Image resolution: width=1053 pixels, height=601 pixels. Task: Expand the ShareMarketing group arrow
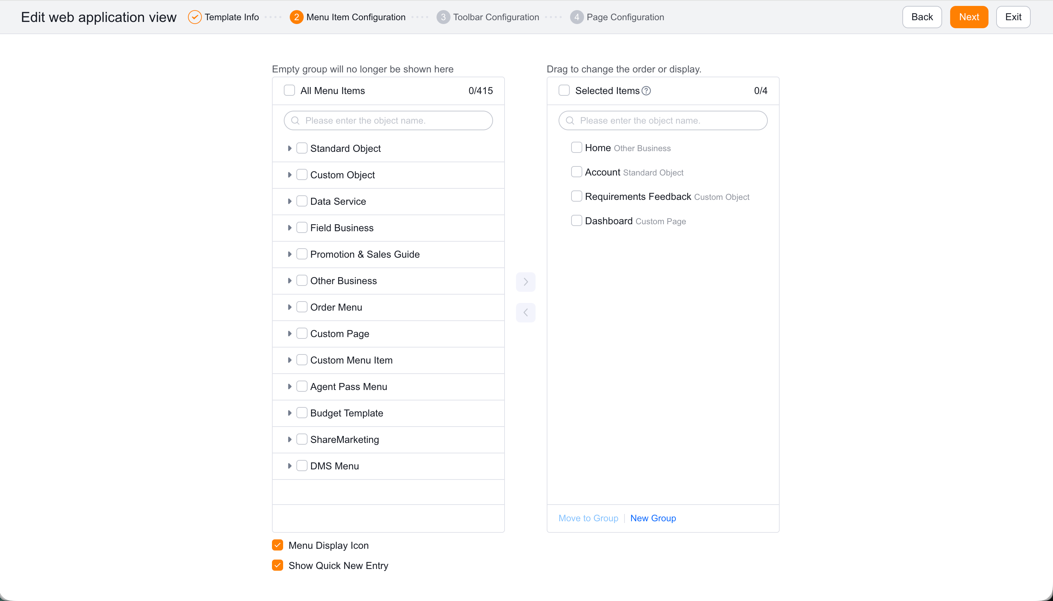[x=289, y=439]
